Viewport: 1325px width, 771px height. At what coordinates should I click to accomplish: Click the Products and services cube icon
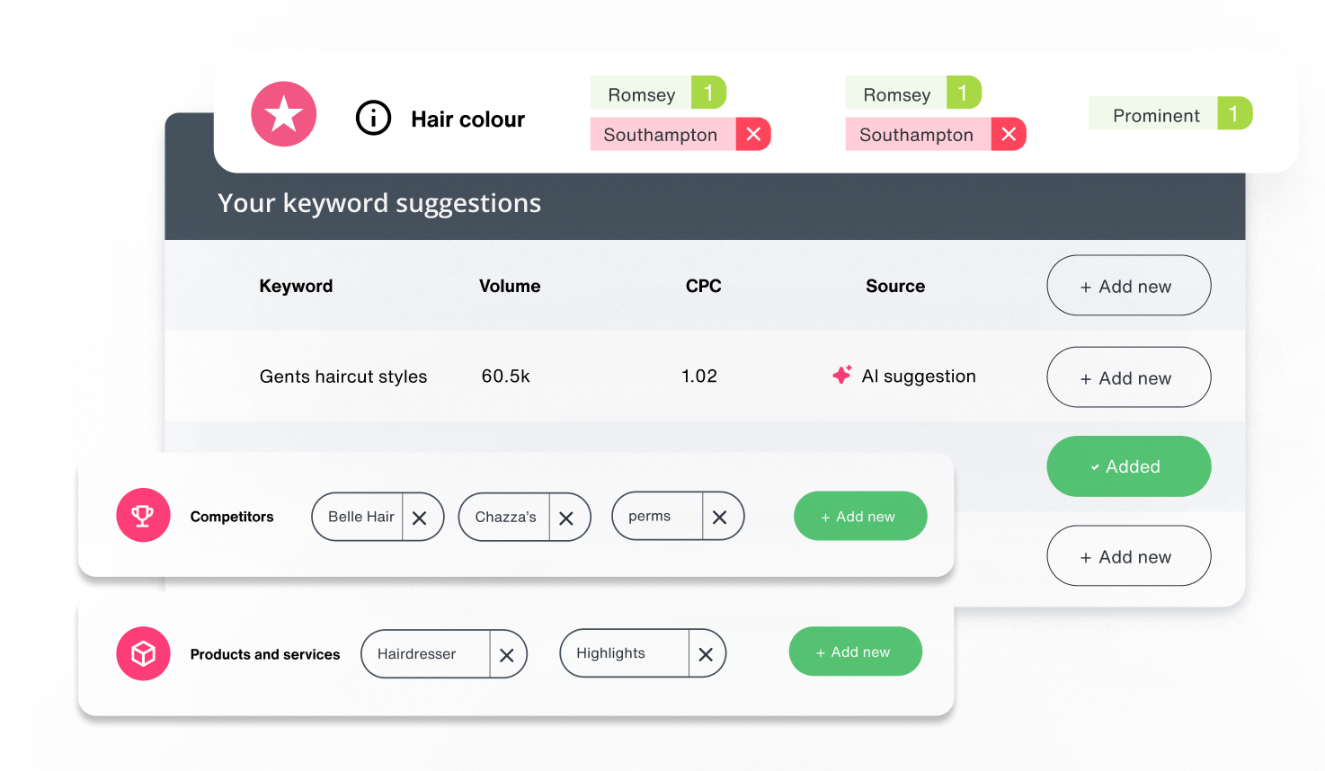[x=143, y=653]
